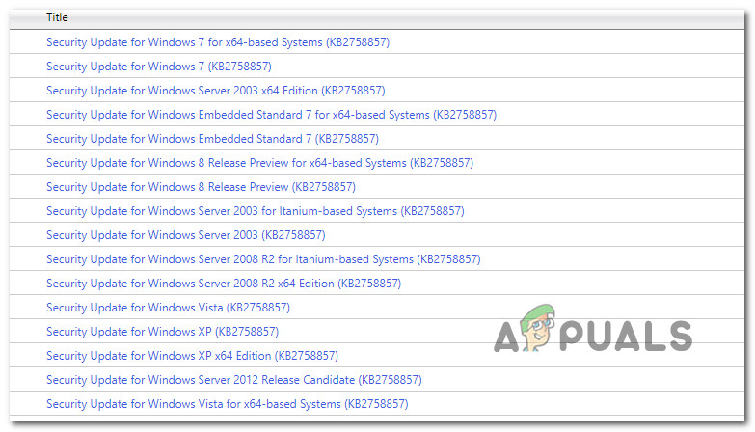Open Windows Vista x64-based Systems update link
The height and width of the screenshot is (432, 755).
[228, 404]
